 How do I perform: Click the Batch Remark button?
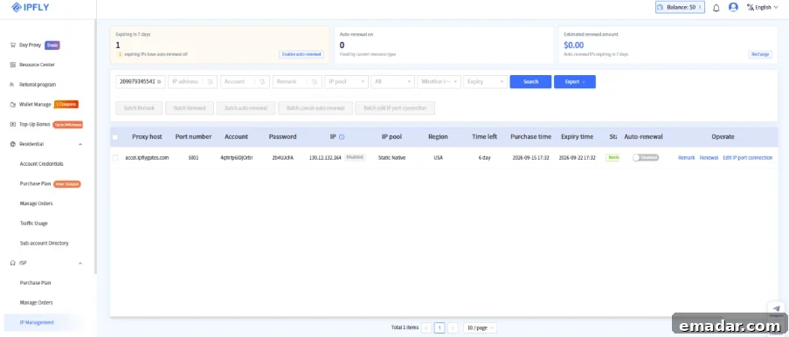[x=139, y=108]
